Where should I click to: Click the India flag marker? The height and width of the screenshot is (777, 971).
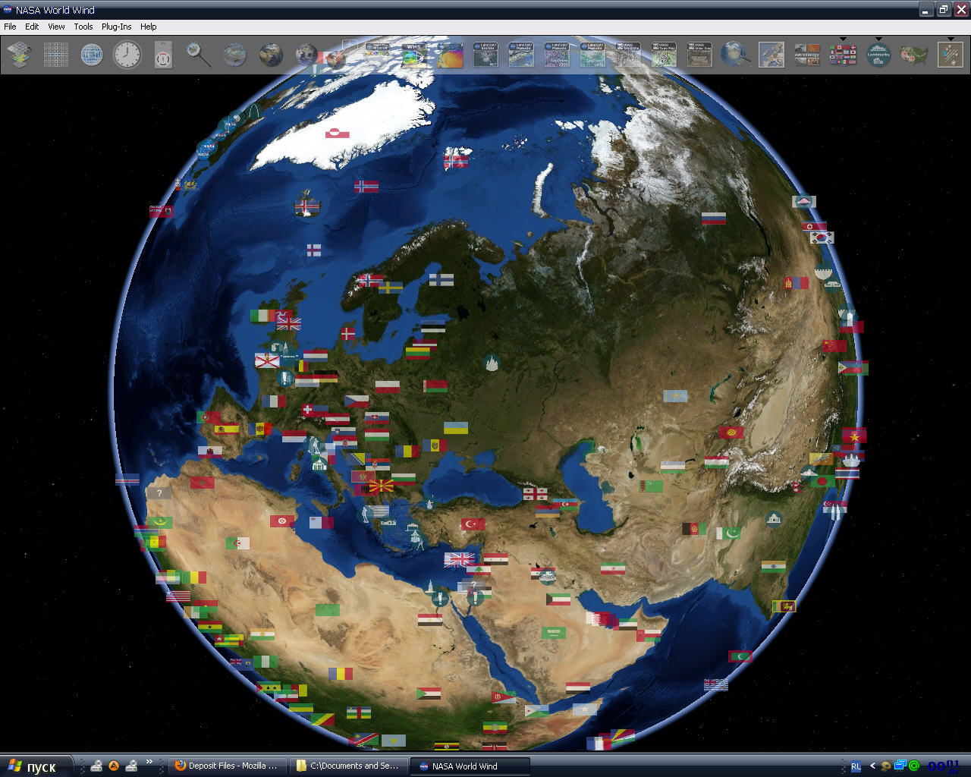pyautogui.click(x=774, y=567)
